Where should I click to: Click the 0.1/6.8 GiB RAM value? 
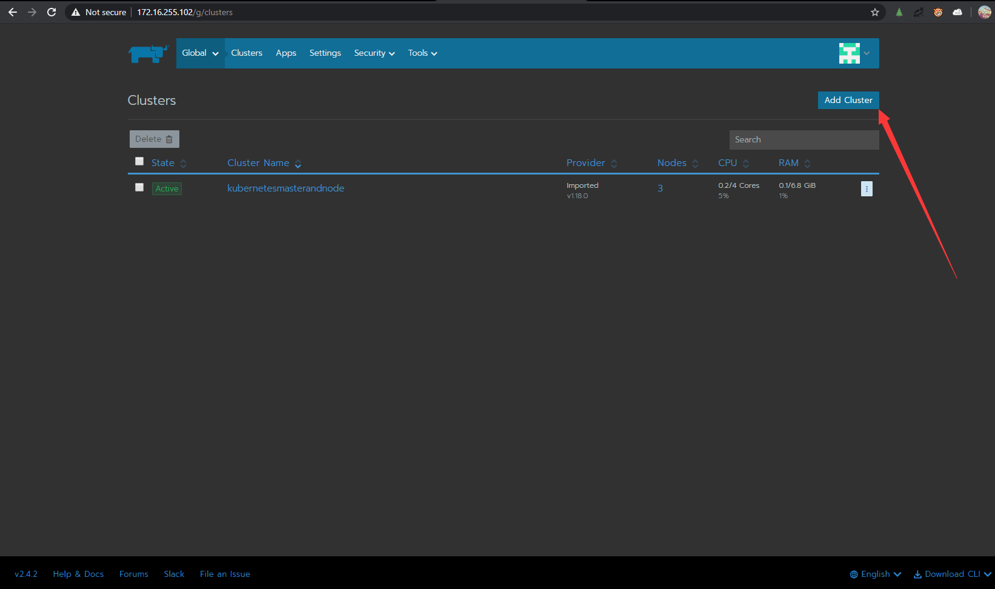pyautogui.click(x=797, y=185)
